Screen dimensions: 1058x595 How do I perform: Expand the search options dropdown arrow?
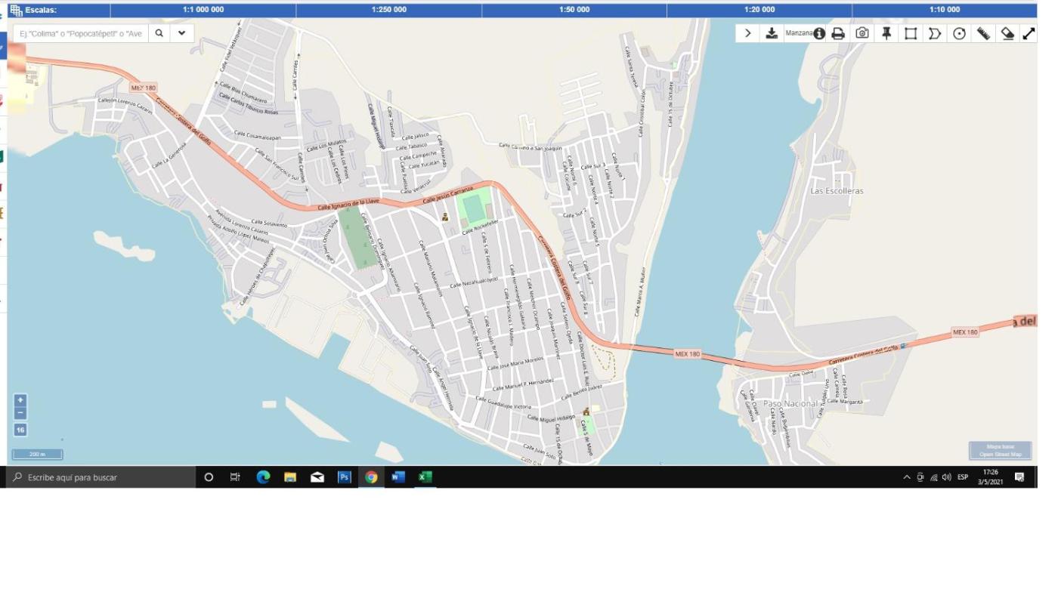click(x=182, y=33)
